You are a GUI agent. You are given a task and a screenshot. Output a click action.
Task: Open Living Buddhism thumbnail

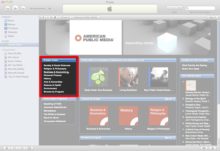coord(128,77)
